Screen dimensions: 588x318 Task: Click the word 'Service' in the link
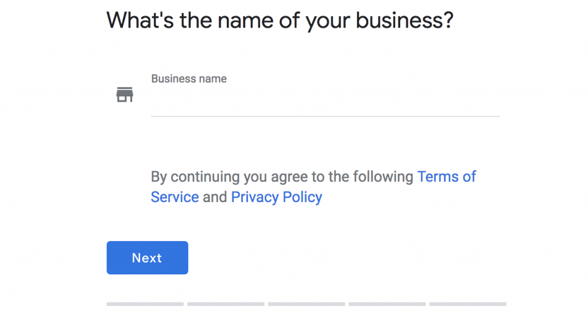point(175,197)
